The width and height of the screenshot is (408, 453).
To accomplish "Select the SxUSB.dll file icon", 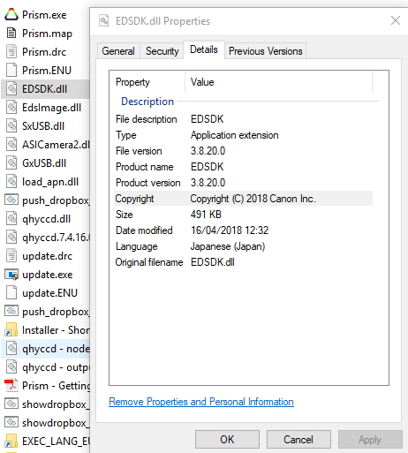I will point(11,126).
